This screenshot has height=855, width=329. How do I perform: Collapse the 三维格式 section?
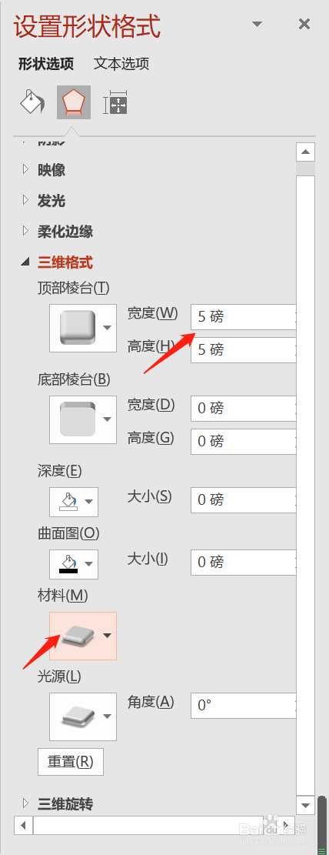57,263
